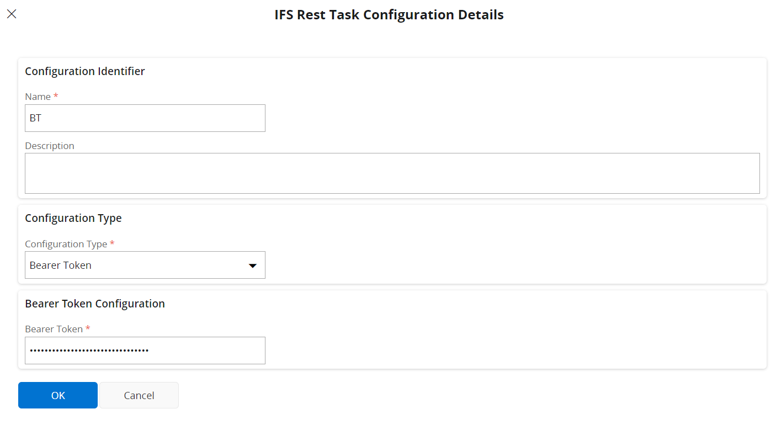Click the close cross above Configuration Identifier
The height and width of the screenshot is (430, 776).
(12, 14)
